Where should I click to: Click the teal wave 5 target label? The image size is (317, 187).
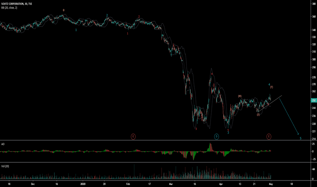point(300,138)
